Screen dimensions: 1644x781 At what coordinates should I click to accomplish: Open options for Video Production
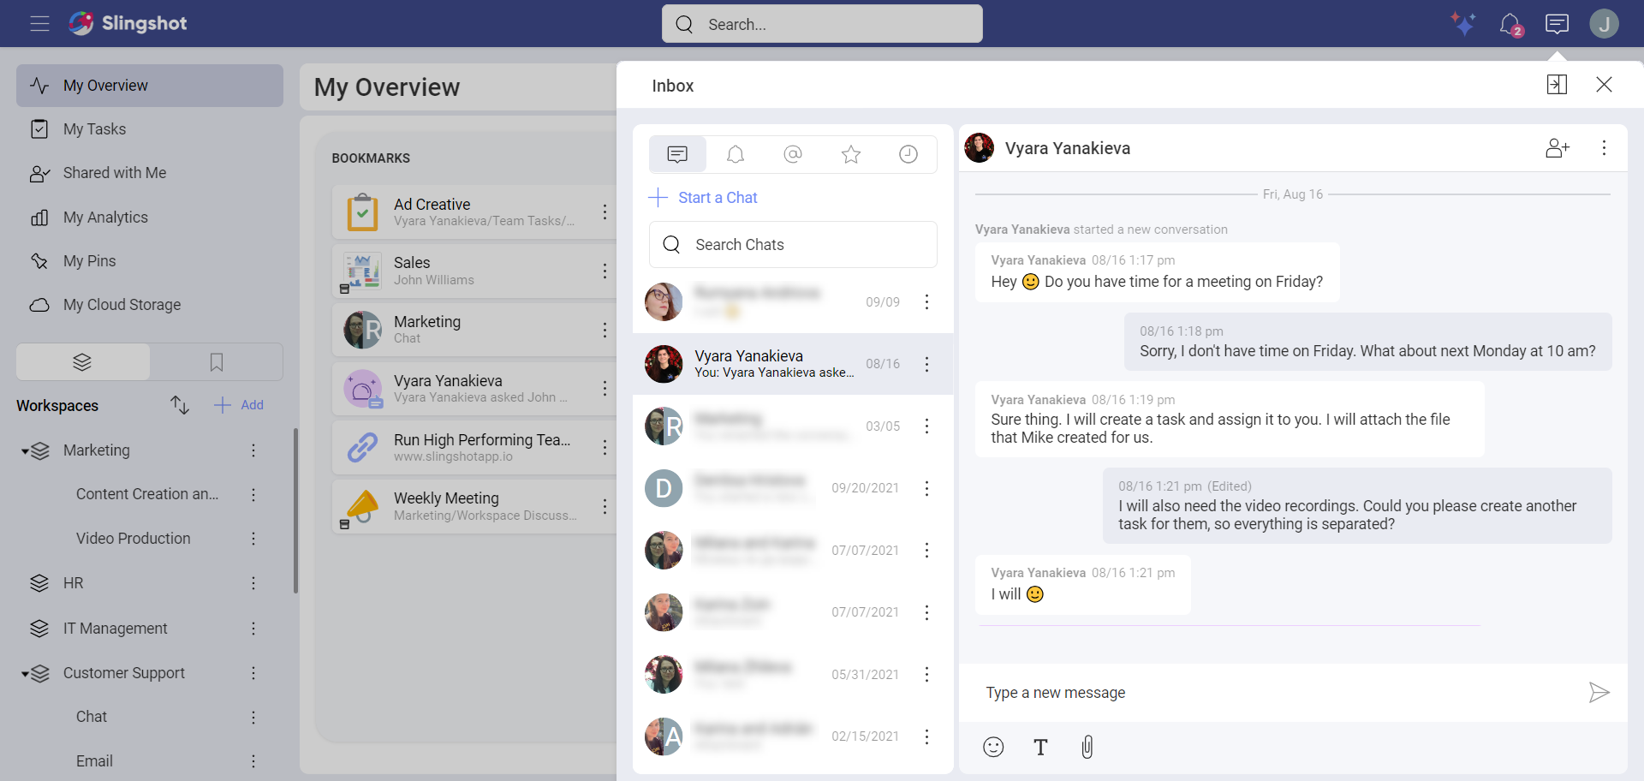click(253, 539)
